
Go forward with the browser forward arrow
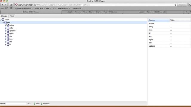(6, 5)
